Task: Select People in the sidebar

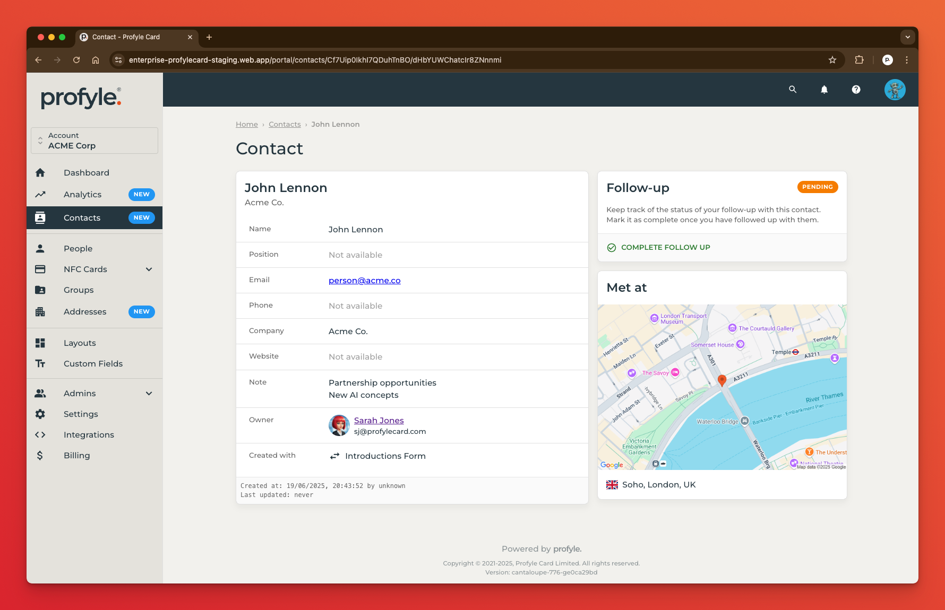Action: pyautogui.click(x=94, y=248)
